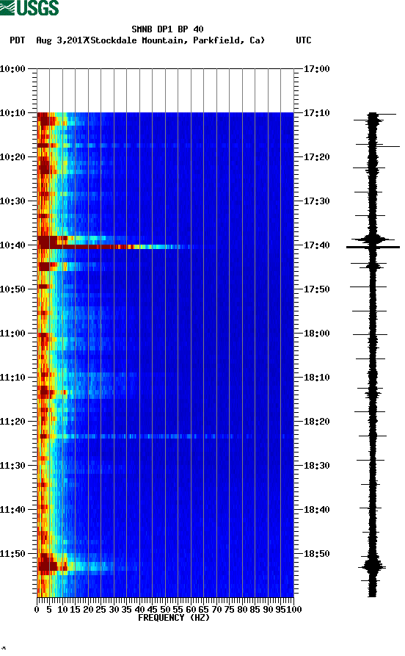Click the 10:20 PDT time label
405x656 pixels.
[12, 157]
